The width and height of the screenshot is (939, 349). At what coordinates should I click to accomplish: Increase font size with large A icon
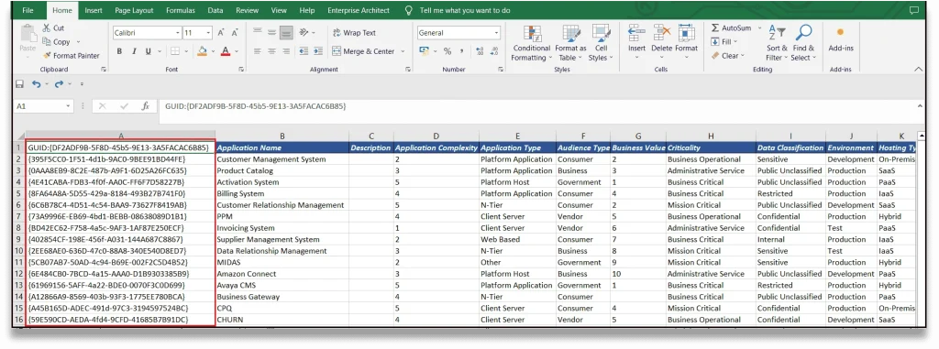tap(221, 33)
